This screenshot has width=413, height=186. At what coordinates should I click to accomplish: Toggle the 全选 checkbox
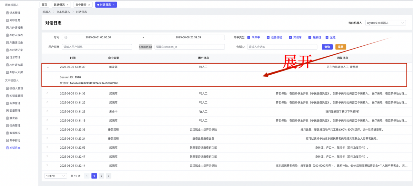[327, 37]
